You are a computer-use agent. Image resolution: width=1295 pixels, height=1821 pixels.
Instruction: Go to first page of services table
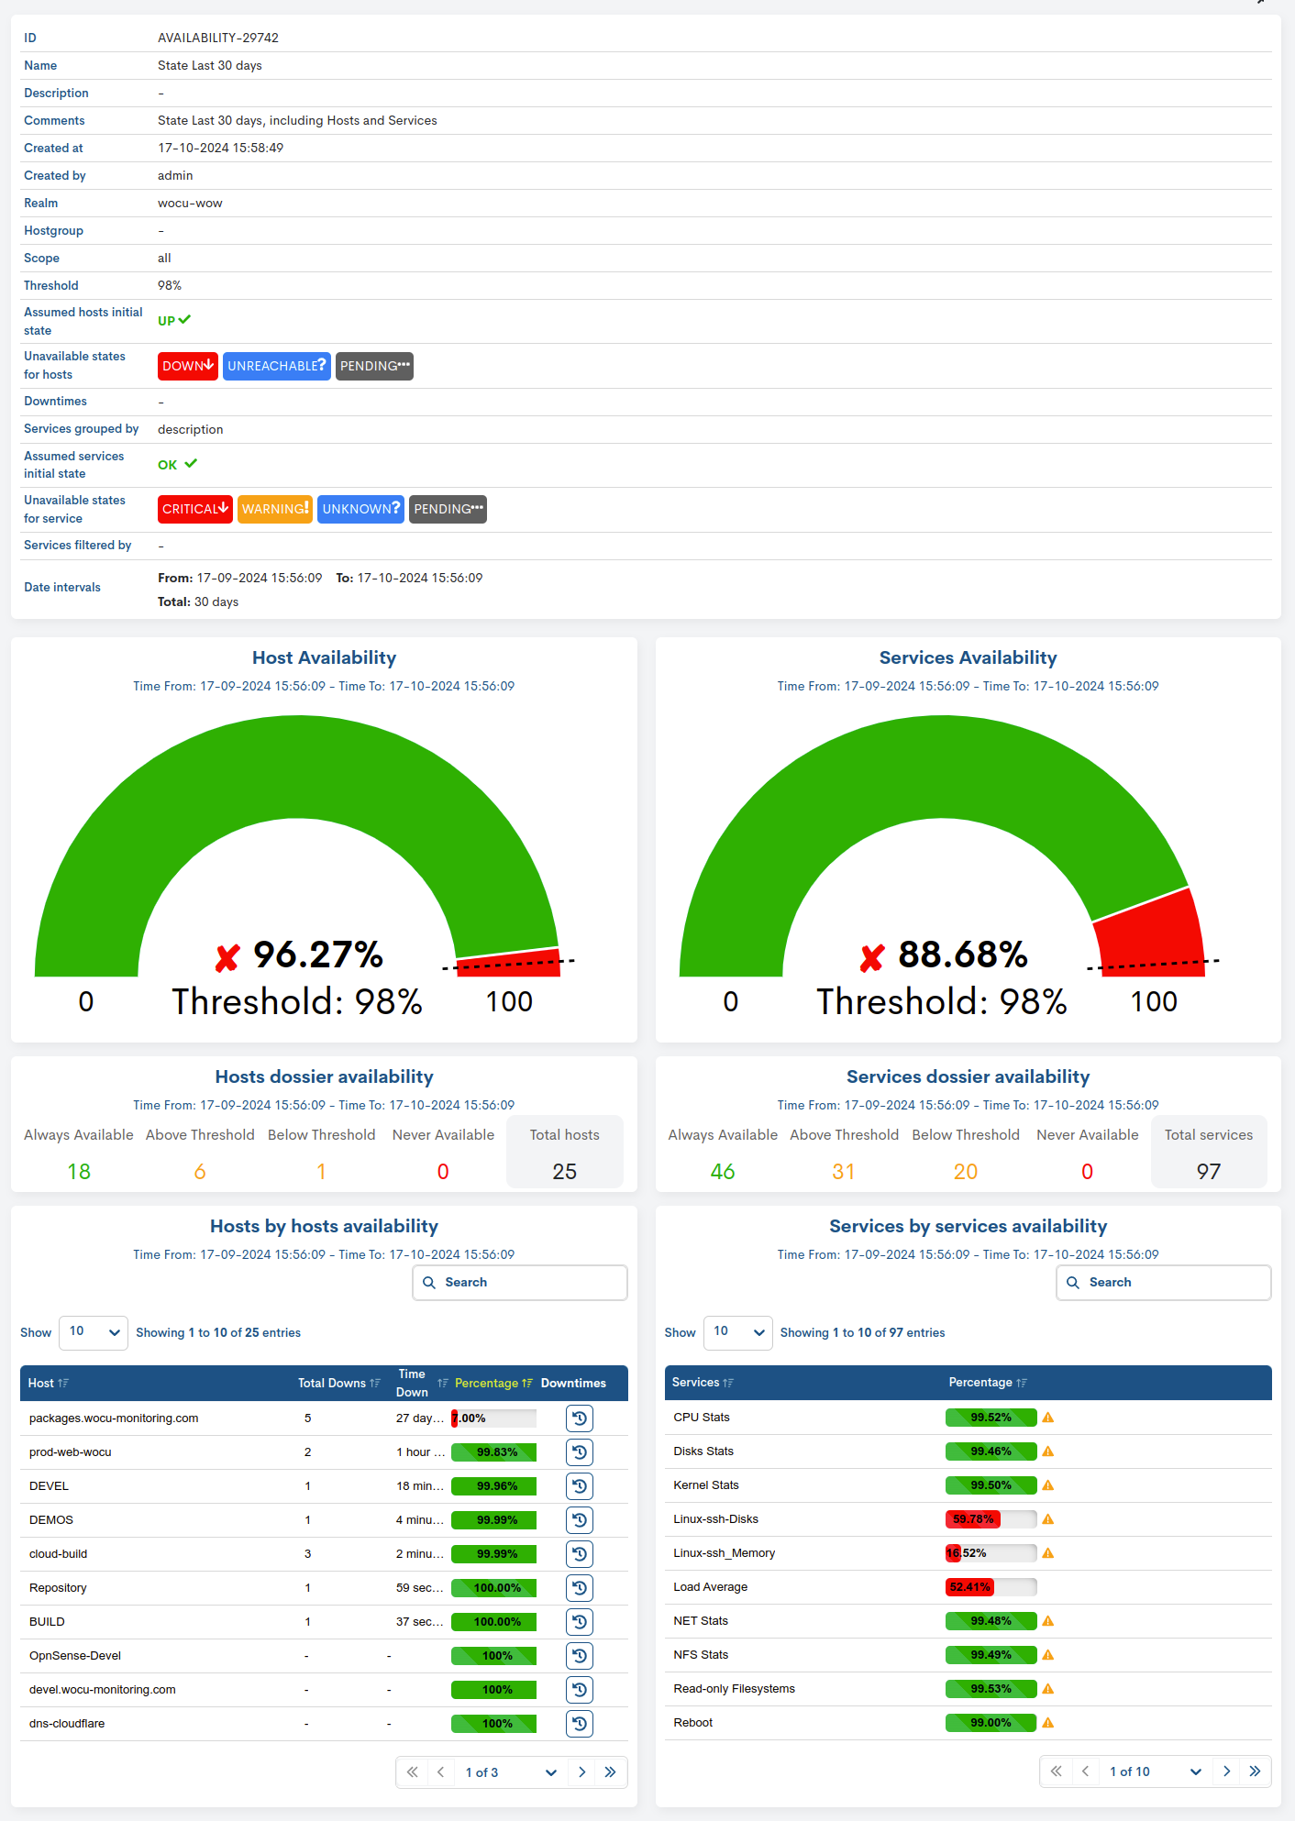[1057, 1771]
